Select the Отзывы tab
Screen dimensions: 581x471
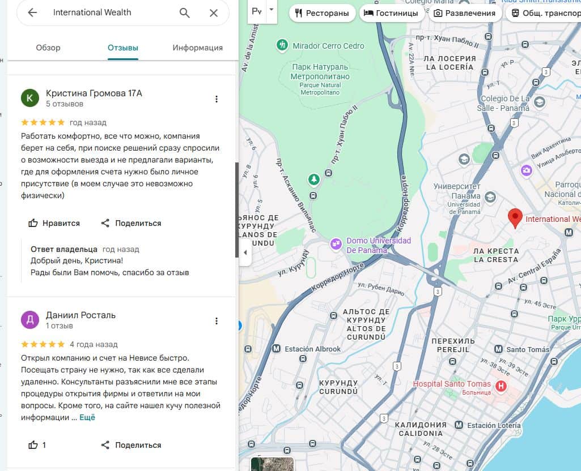click(x=123, y=48)
